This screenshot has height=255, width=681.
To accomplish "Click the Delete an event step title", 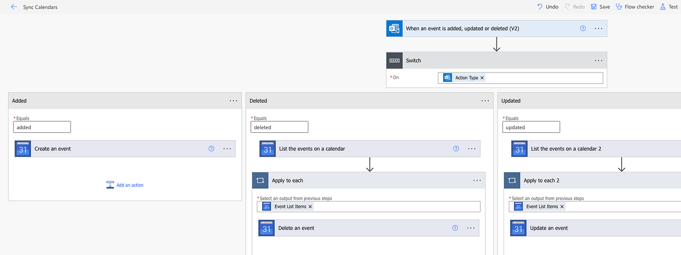I will pos(296,228).
